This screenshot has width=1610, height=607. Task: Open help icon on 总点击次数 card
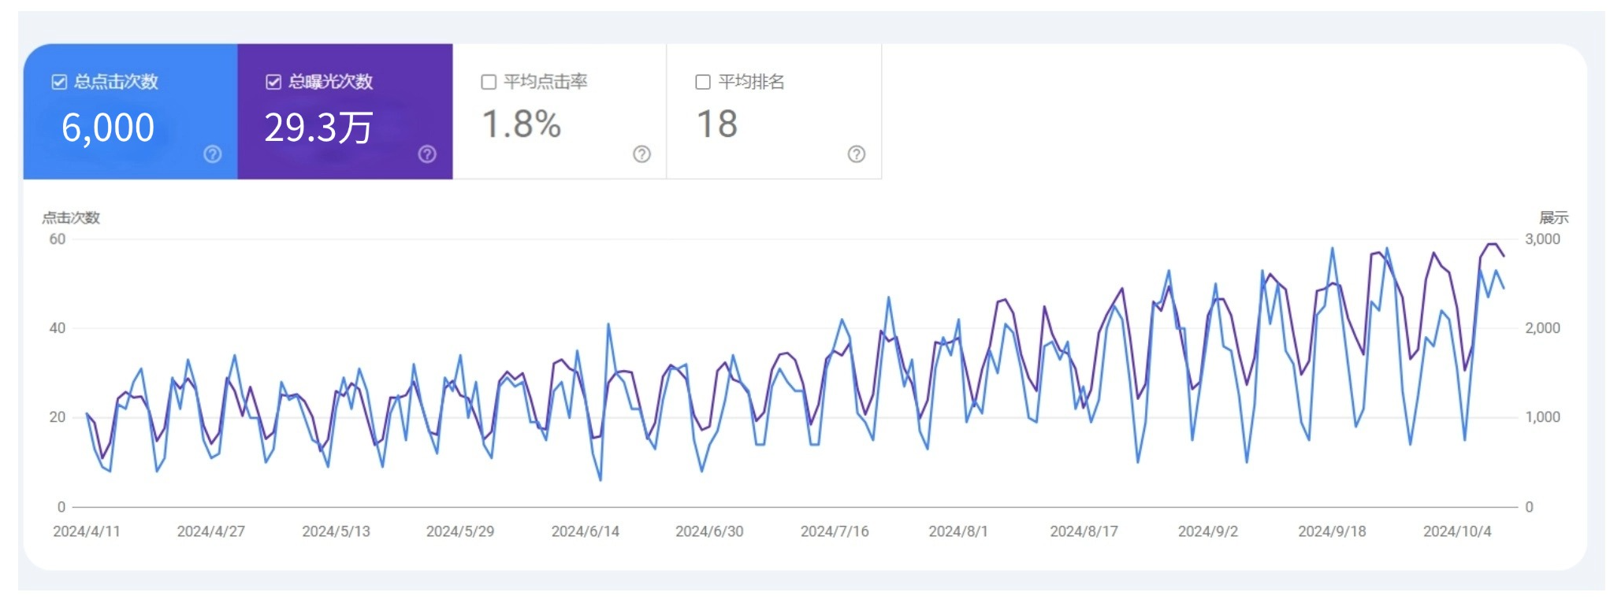click(x=213, y=154)
